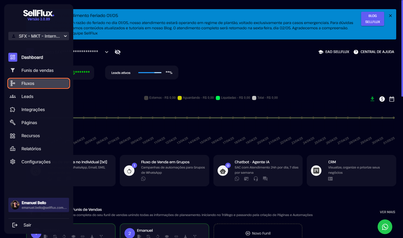Open the BLOG SELLFLUX button
Viewport: 403px width, 238px height.
point(373,19)
